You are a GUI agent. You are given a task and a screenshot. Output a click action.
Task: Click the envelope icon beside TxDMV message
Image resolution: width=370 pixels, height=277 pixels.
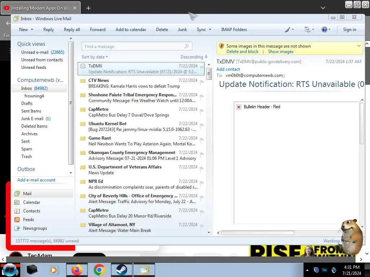83,66
